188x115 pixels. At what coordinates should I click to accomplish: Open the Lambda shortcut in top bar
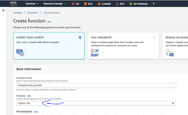[x=104, y=4]
